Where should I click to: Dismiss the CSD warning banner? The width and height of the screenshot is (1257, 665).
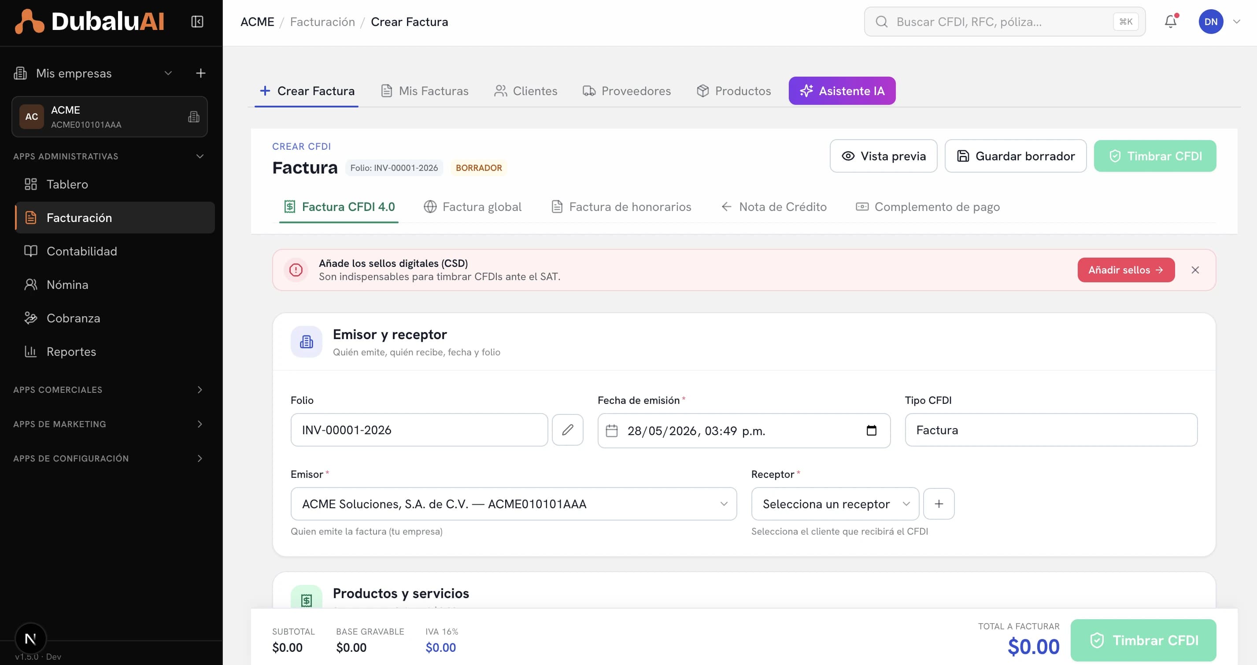(x=1195, y=270)
